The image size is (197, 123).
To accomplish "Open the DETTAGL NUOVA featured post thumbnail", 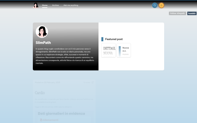I will tap(108, 50).
